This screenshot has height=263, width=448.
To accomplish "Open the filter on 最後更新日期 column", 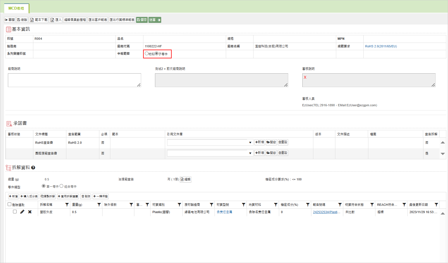I will click(436, 205).
